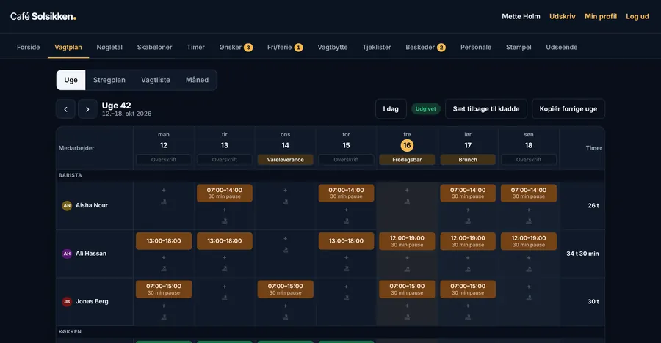This screenshot has width=661, height=343.
Task: Open the Beskeder tab
Action: [x=426, y=47]
